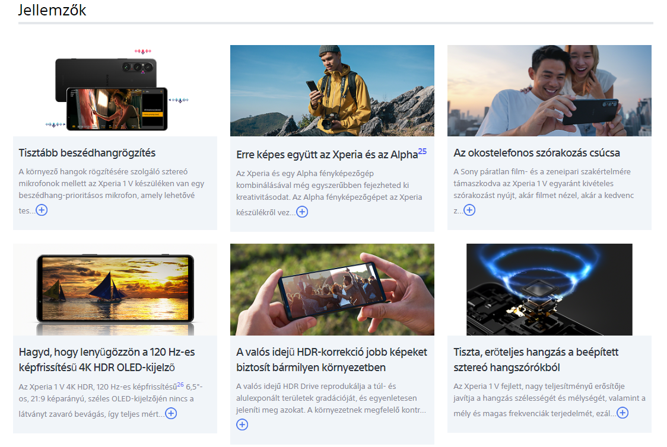Open the smiling couple with phone image
The width and height of the screenshot is (667, 447).
click(549, 91)
